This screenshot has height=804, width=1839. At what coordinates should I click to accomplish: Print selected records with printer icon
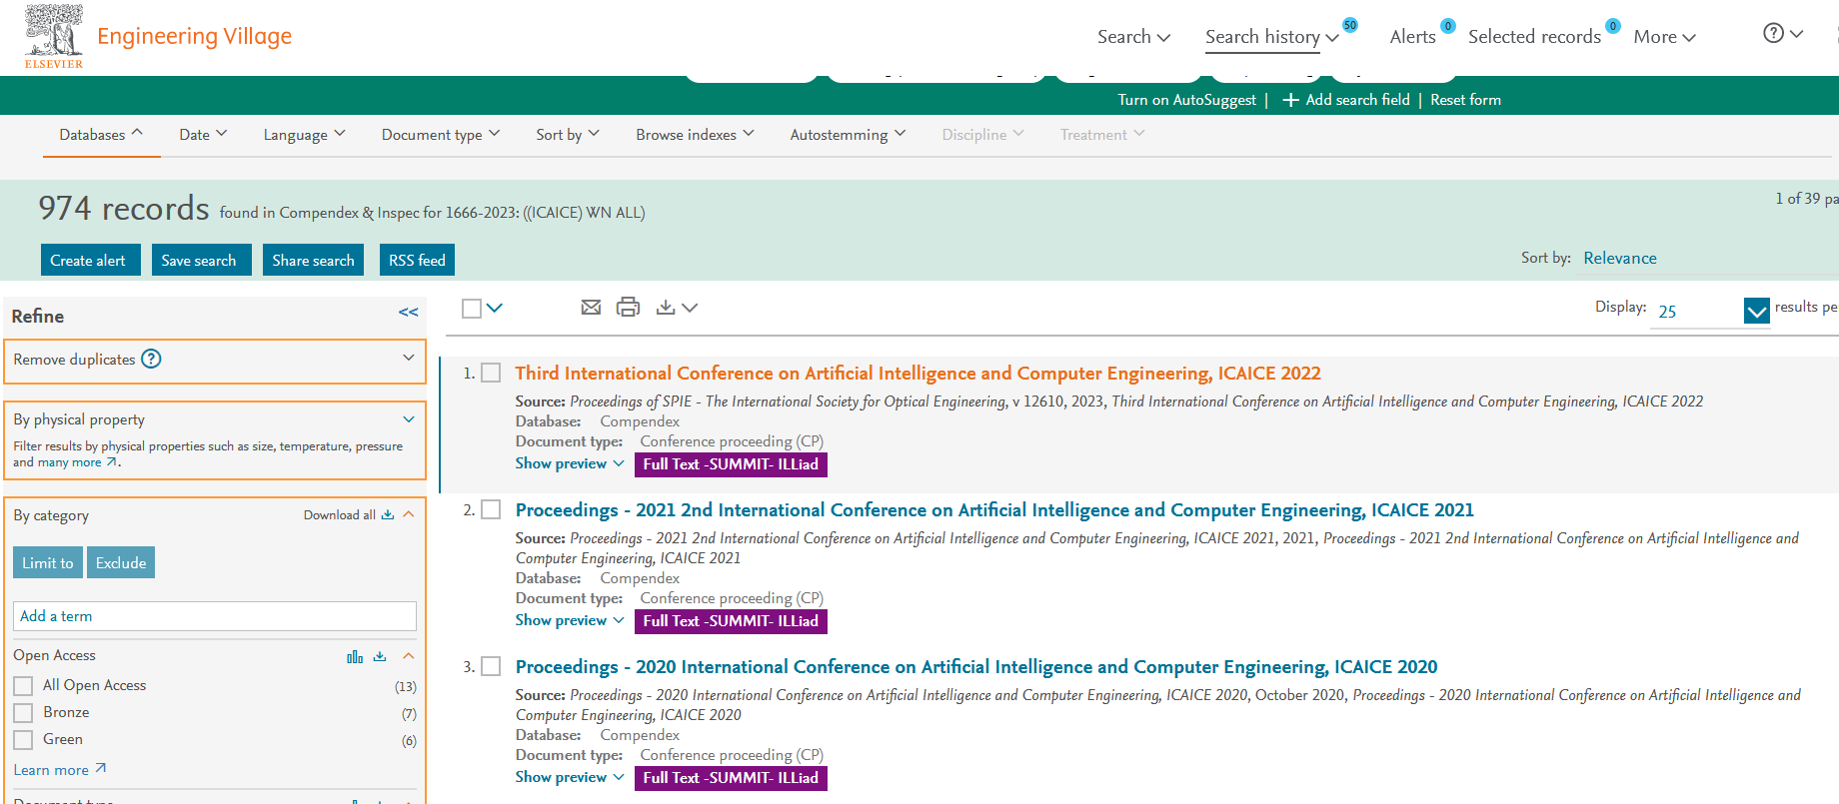coord(628,308)
